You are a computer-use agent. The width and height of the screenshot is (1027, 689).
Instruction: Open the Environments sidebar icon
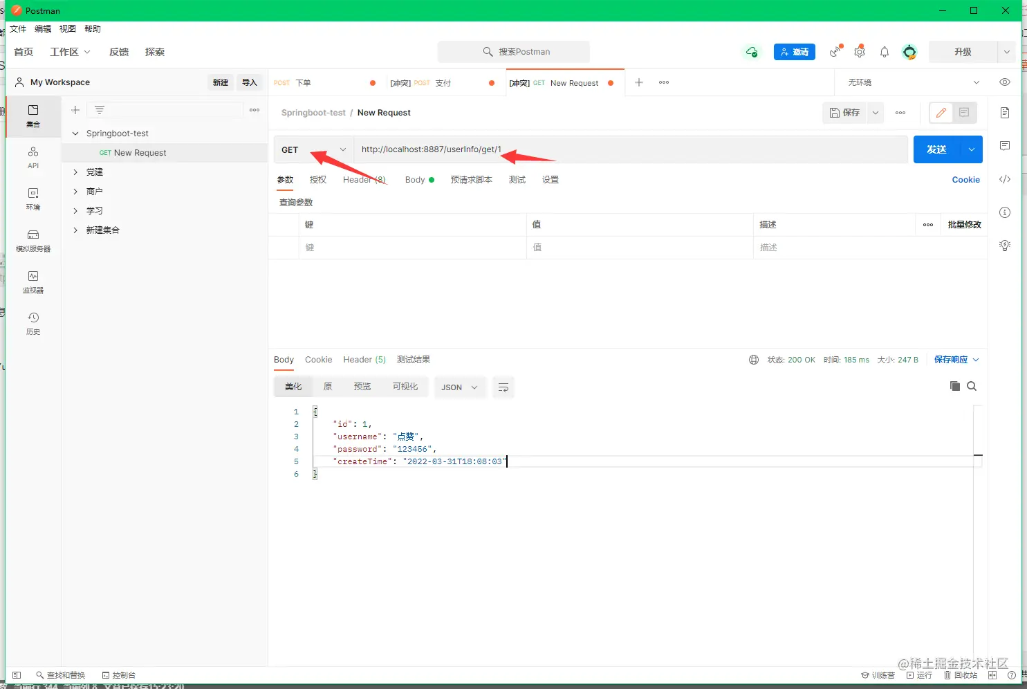click(33, 199)
